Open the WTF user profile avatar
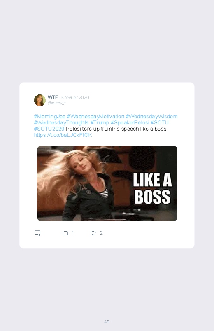Viewport: 214px width, 331px height. click(x=40, y=100)
